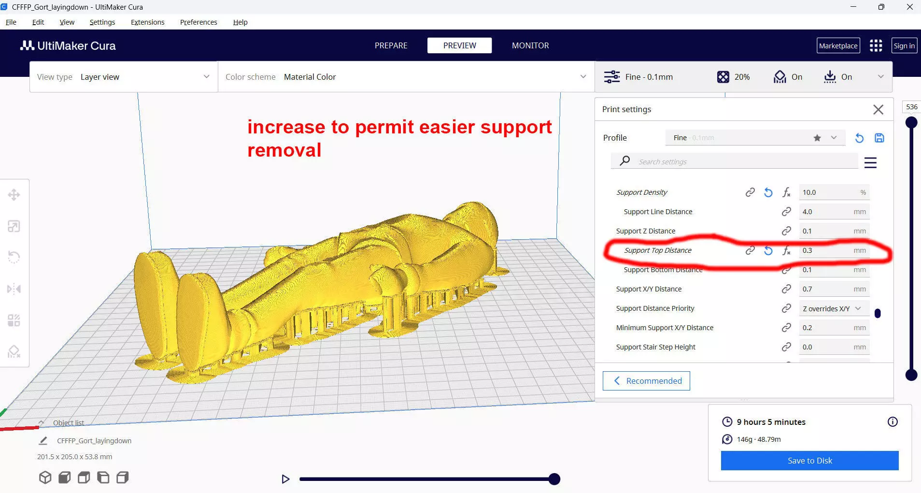Image resolution: width=921 pixels, height=493 pixels.
Task: Close the Print settings panel
Action: [x=878, y=110]
